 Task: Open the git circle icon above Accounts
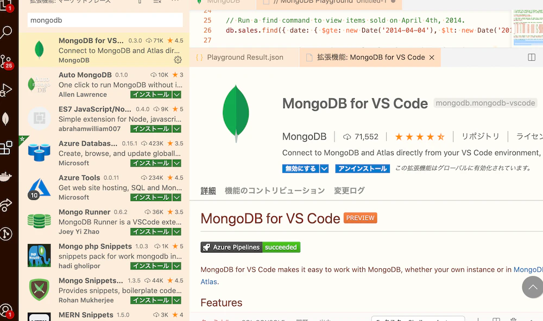click(6, 234)
